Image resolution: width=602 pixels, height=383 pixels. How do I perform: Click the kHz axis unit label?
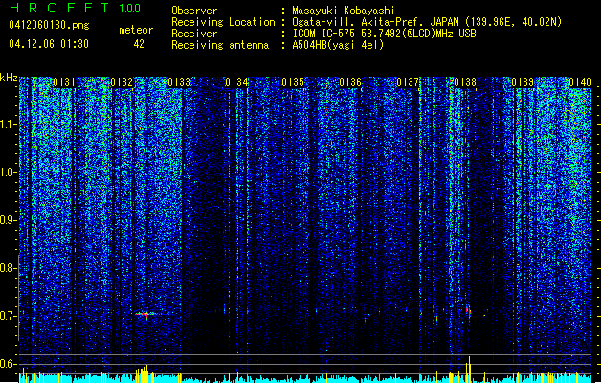9,78
